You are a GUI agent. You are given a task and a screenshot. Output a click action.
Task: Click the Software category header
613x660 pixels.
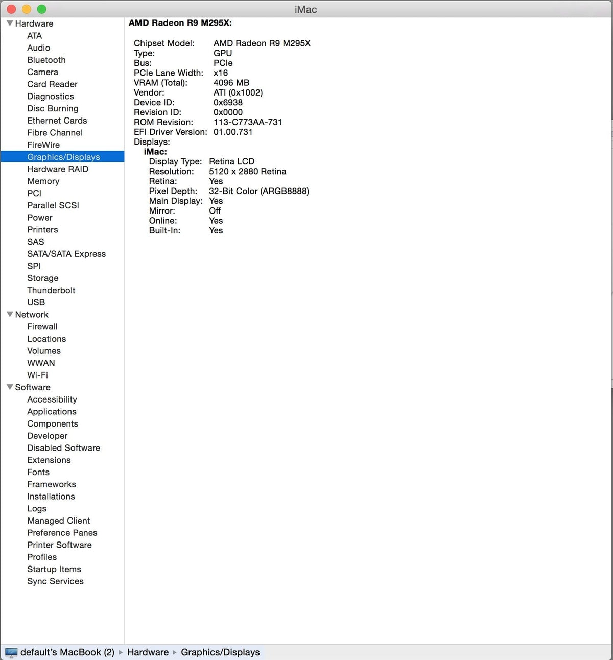[33, 387]
